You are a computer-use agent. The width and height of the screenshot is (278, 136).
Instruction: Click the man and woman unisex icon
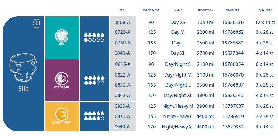[37, 24]
